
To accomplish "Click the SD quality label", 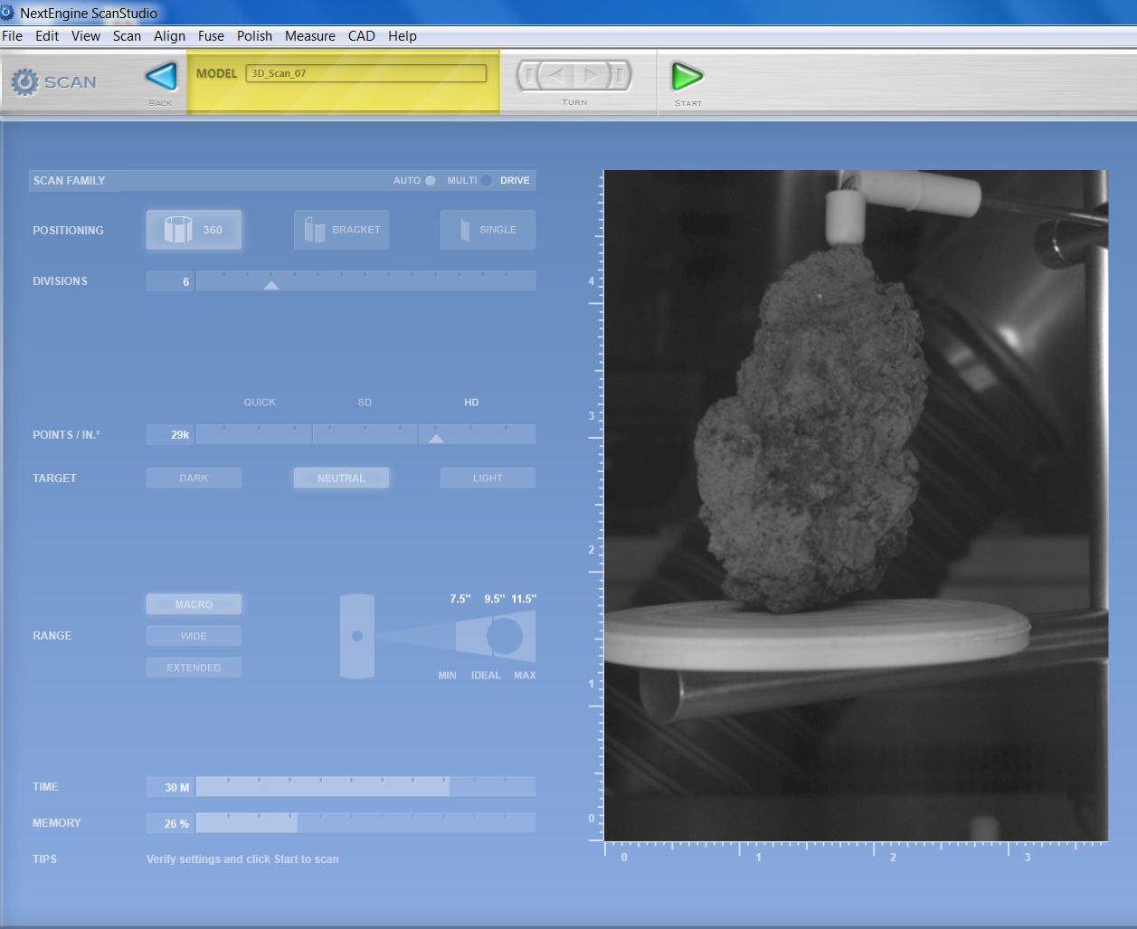I will (365, 403).
